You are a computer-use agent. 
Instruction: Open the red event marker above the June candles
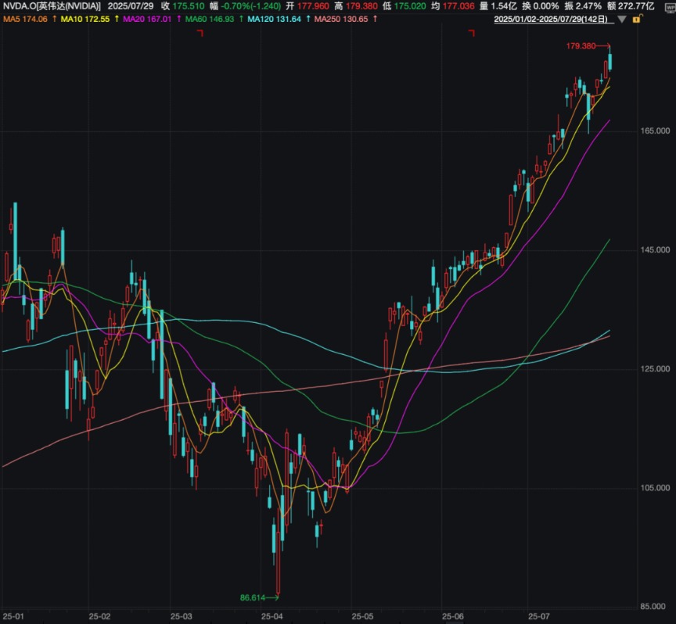471,33
